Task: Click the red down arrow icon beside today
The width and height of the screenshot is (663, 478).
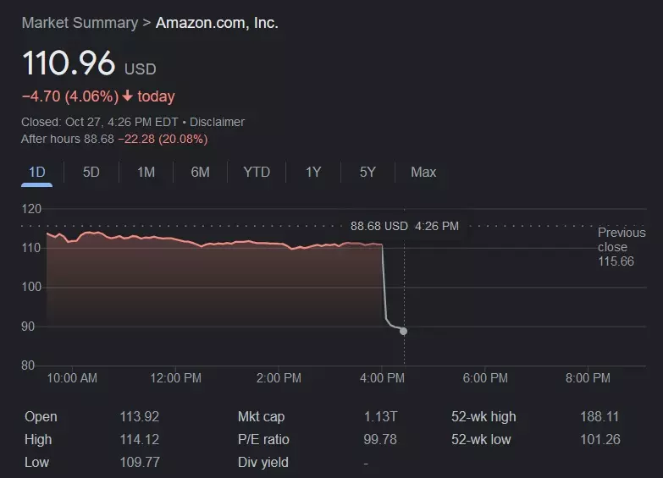Action: [128, 96]
